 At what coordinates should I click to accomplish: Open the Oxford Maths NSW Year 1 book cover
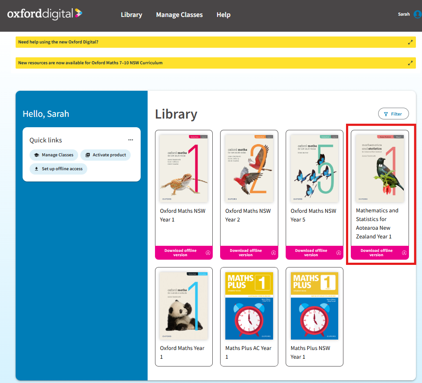point(184,169)
